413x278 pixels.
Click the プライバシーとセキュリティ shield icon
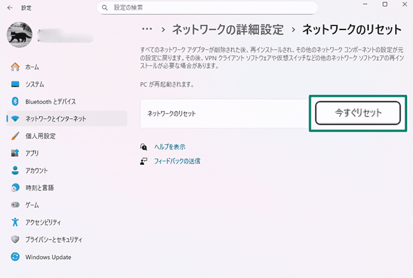point(15,239)
